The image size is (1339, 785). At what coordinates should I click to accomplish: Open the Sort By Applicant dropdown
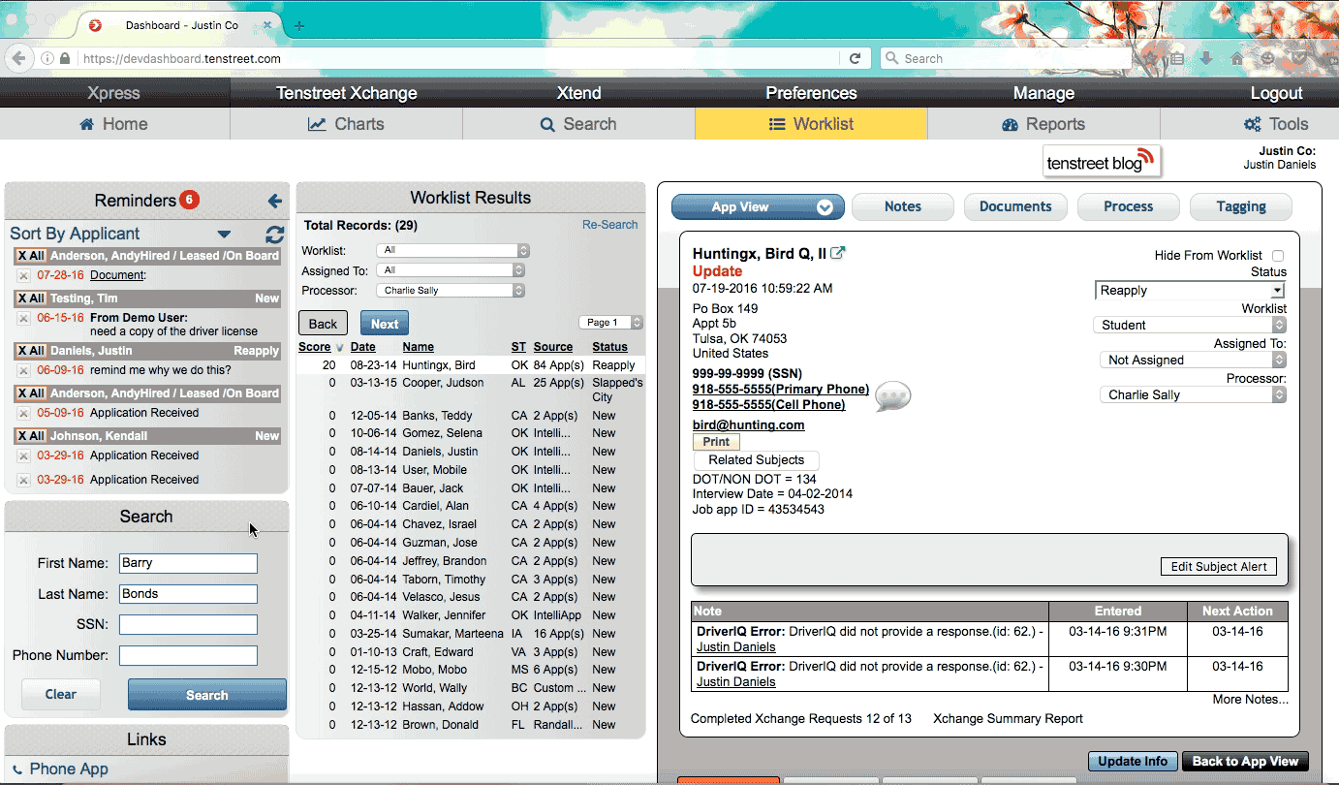point(224,235)
